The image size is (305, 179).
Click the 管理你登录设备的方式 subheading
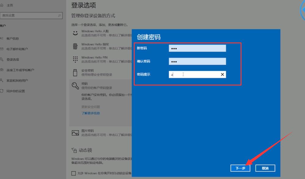coord(93,16)
